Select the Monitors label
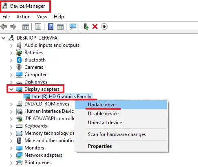Image resolution: width=198 pixels, height=167 pixels. pos(34,148)
